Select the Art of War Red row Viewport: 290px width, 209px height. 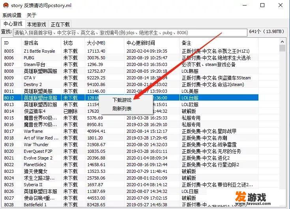pos(131,138)
